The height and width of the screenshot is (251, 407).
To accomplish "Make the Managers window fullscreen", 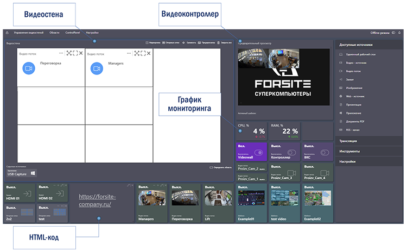I will pos(143,53).
